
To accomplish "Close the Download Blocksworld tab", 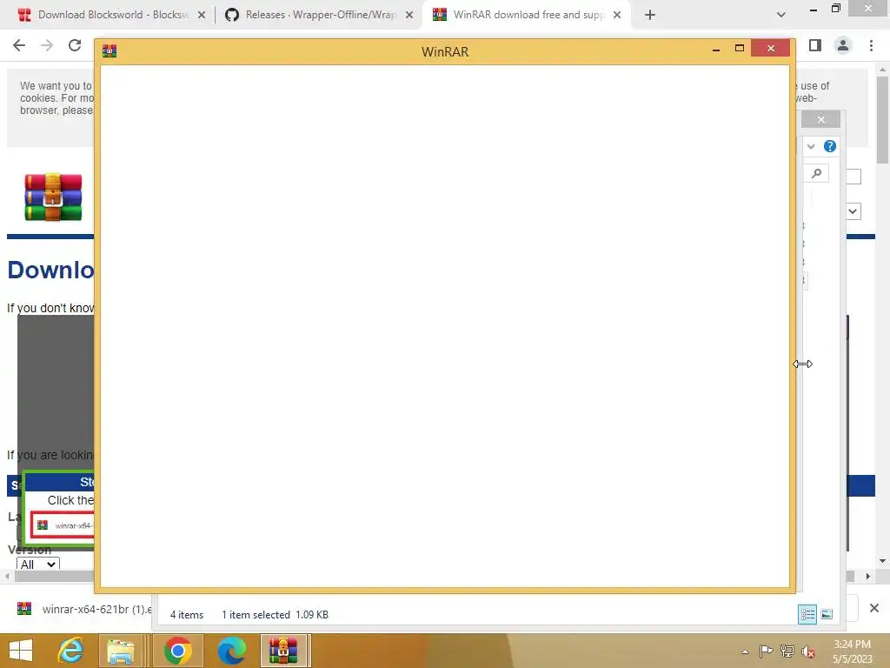I will click(202, 16).
